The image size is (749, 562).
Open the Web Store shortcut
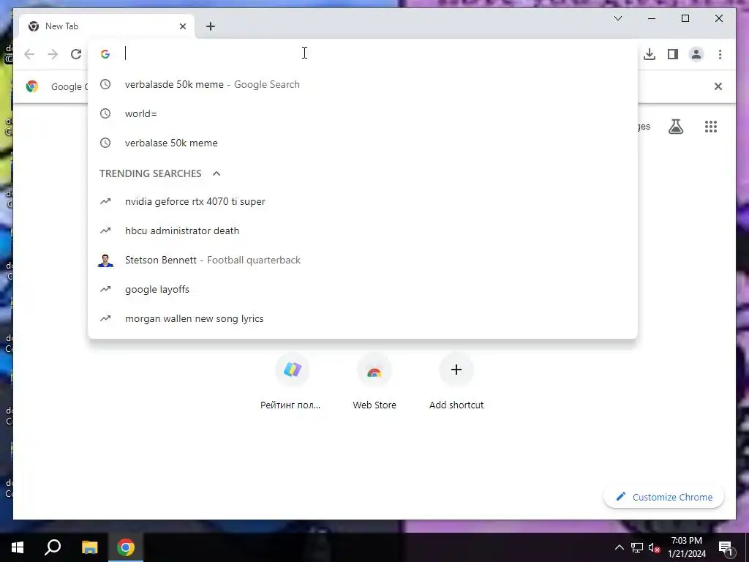tap(374, 381)
